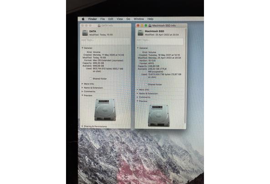Click the Macintosh SSD volume name in header
The image size is (270, 184).
(x=154, y=31)
